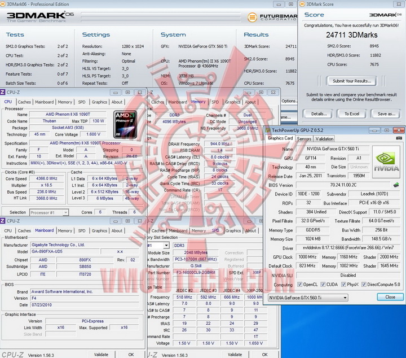Click the Driver nvlddmkm version field in GPU-Z
The width and height of the screenshot is (406, 358).
pyautogui.click(x=348, y=247)
